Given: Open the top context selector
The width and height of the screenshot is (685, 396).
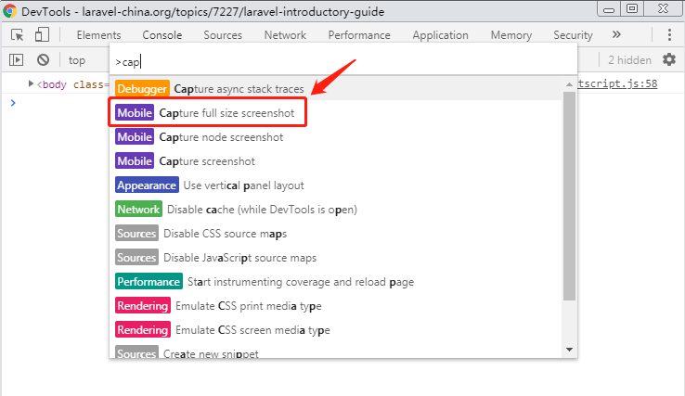Looking at the screenshot, I should click(77, 60).
